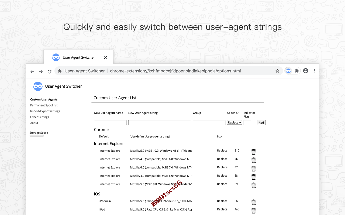The image size is (345, 215).
Task: Reload the page with the refresh icon
Action: pyautogui.click(x=50, y=71)
